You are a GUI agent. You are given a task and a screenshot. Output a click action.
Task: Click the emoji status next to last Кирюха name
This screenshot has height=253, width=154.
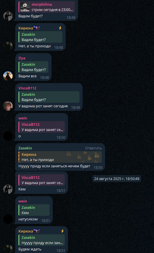point(37,231)
